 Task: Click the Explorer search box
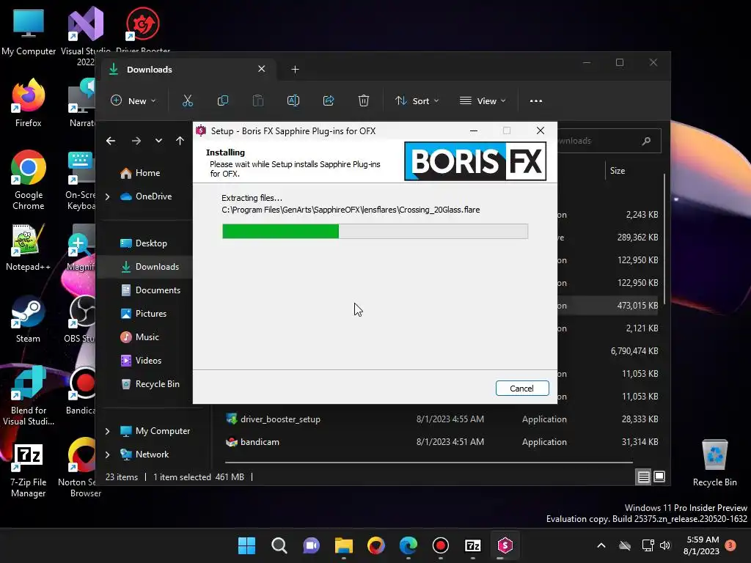[x=608, y=141]
